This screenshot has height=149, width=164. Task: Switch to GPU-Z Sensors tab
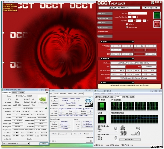(x=15, y=93)
